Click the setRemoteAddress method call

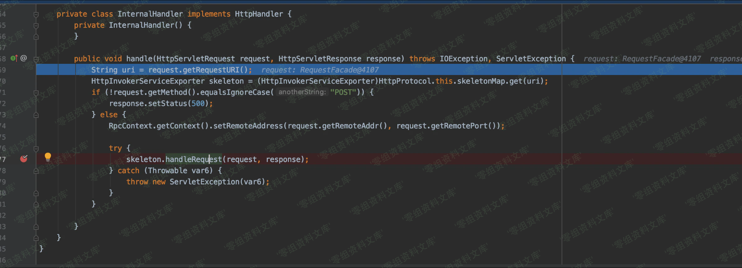tap(248, 126)
